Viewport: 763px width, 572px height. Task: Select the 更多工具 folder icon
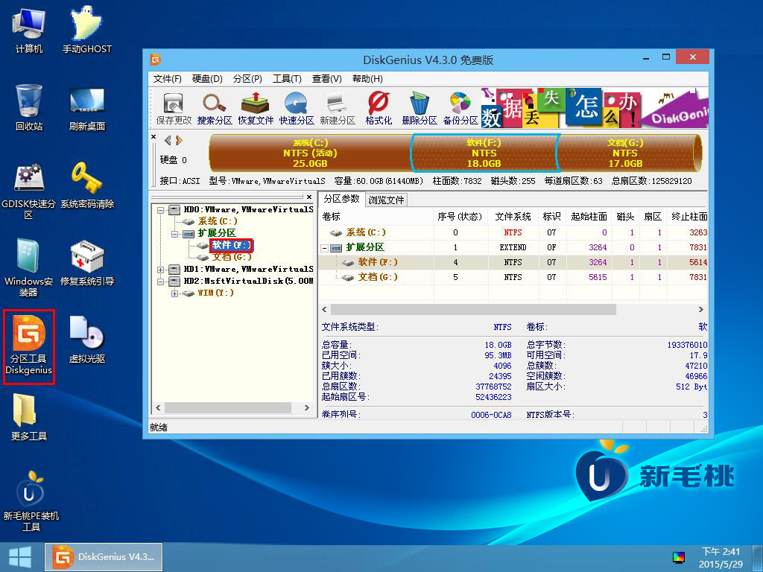coord(29,417)
